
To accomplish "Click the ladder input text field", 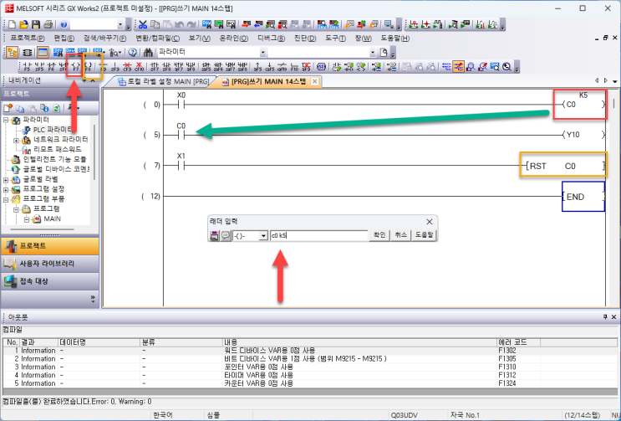I will (x=318, y=235).
